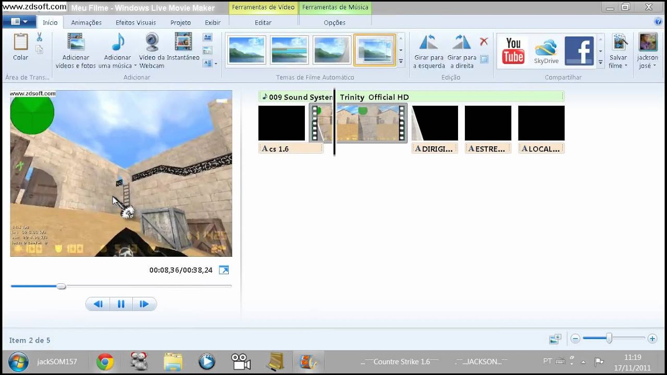Click the blue help question icon
This screenshot has height=375, width=667.
[x=658, y=22]
